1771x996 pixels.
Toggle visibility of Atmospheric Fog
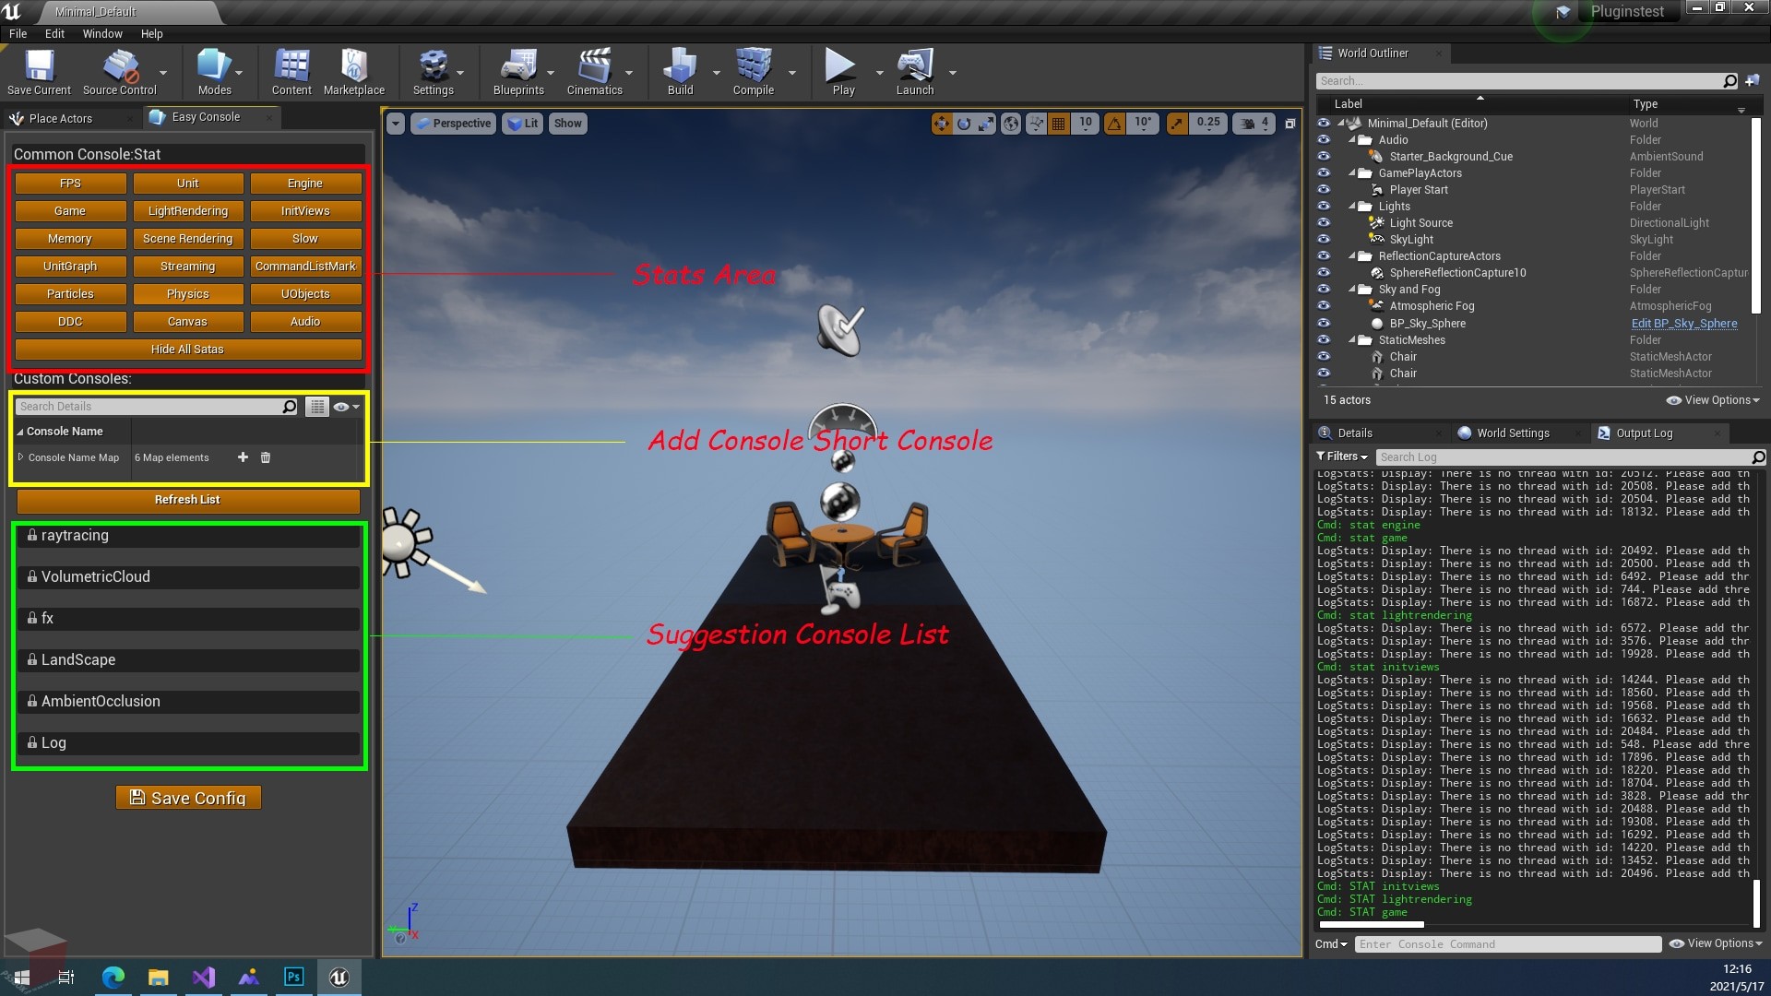(x=1324, y=306)
